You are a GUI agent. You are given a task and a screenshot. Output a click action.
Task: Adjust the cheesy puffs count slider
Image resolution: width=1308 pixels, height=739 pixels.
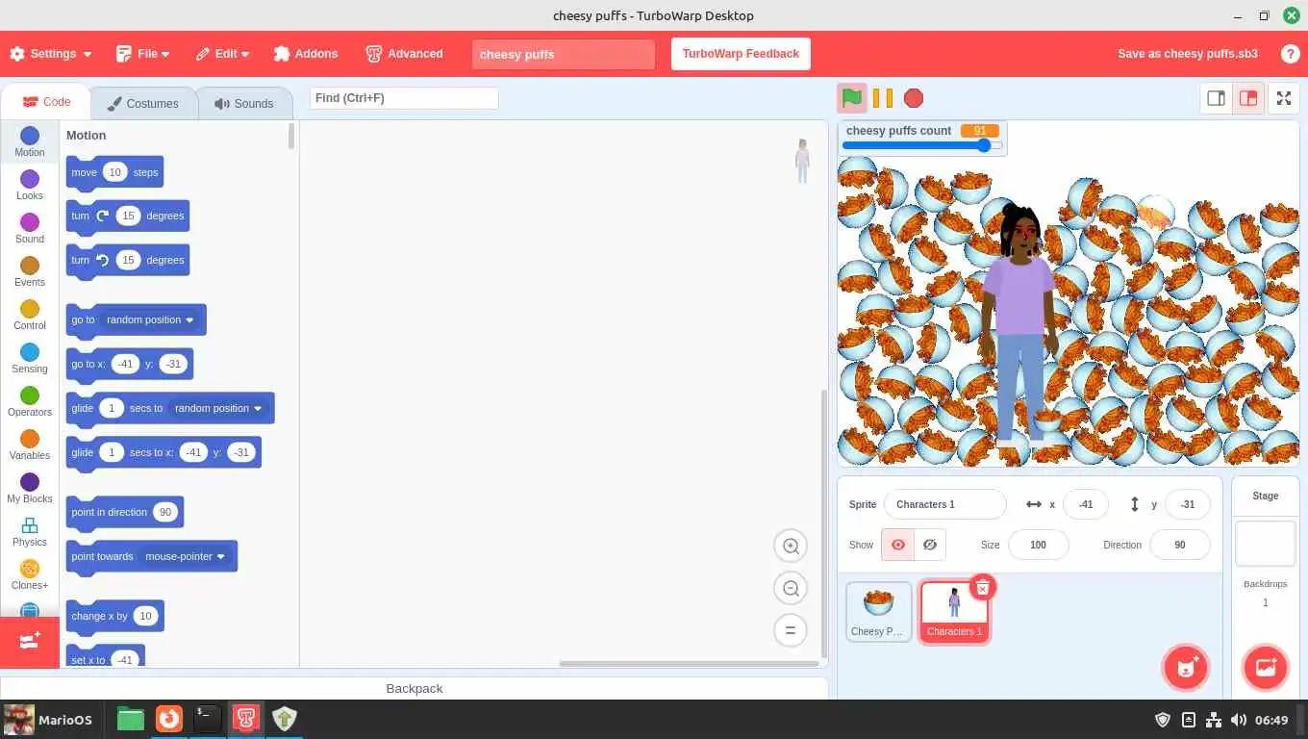click(x=922, y=146)
